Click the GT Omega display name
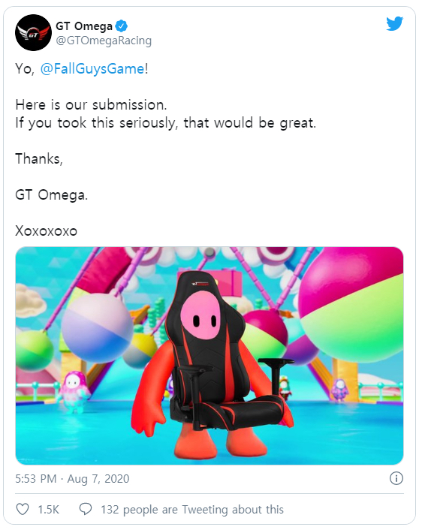422x530 pixels. tap(84, 26)
